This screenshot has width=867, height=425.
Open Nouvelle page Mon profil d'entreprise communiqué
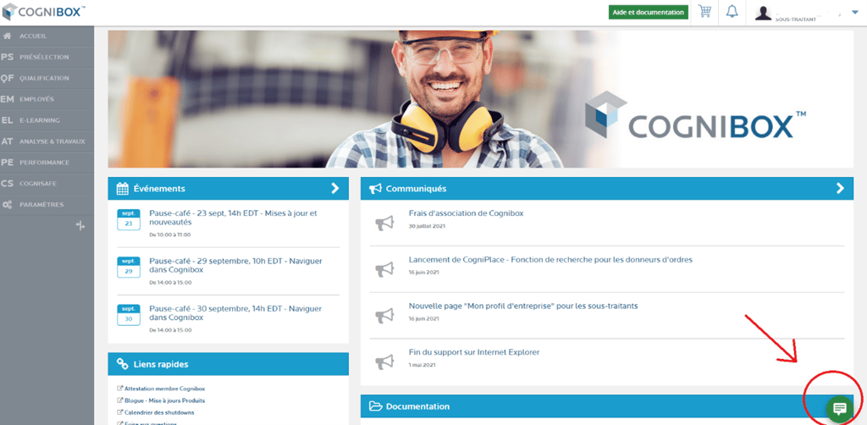[523, 306]
